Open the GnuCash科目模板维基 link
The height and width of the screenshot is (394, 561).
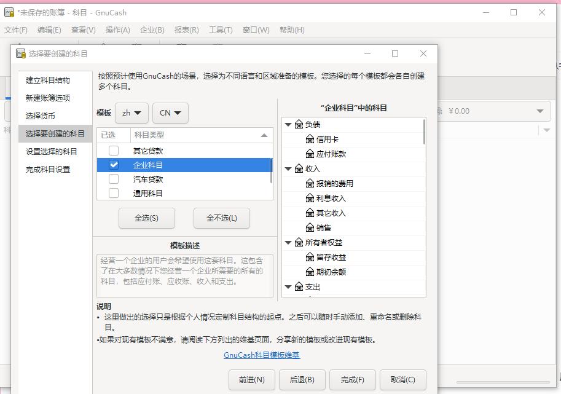(262, 355)
